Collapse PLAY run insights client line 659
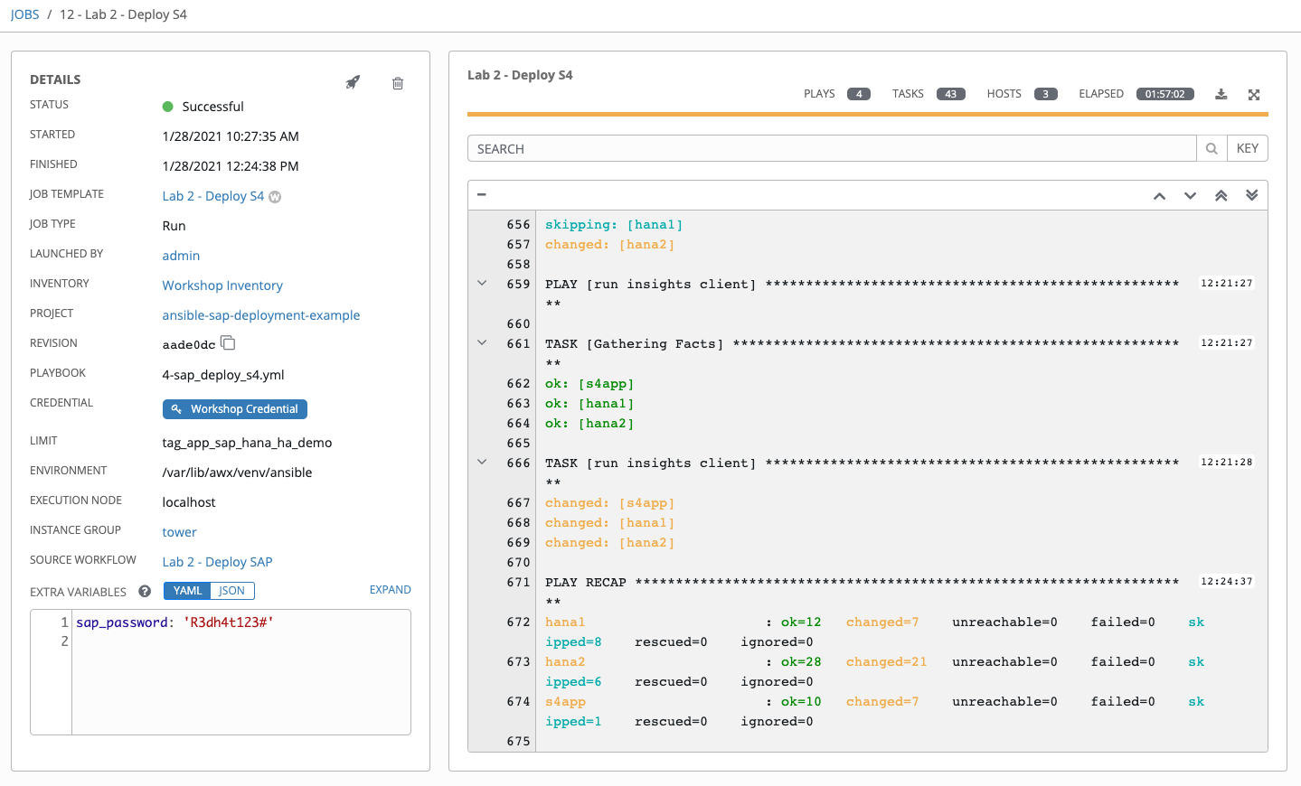1301x786 pixels. click(482, 284)
